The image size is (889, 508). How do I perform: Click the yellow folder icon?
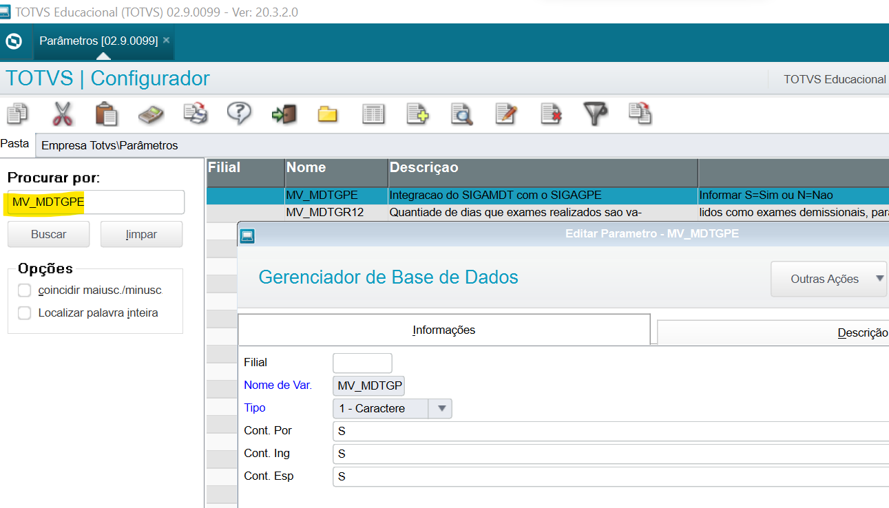pyautogui.click(x=328, y=114)
